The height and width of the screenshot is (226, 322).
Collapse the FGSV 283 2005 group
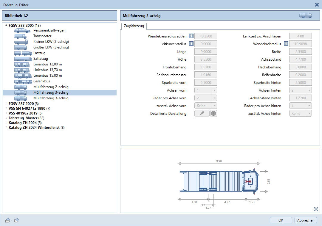pyautogui.click(x=6, y=26)
